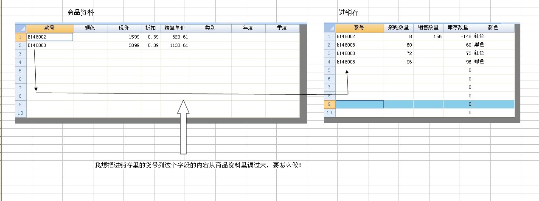Select row 1 header in 进销存 table
The width and height of the screenshot is (539, 201).
click(x=330, y=36)
